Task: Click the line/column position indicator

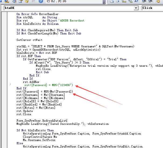Action: point(74,1)
